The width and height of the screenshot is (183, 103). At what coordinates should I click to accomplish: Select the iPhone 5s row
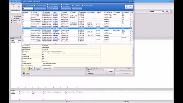click(77, 18)
